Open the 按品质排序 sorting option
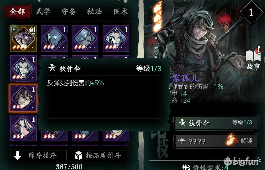This screenshot has height=170, width=265. click(99, 155)
